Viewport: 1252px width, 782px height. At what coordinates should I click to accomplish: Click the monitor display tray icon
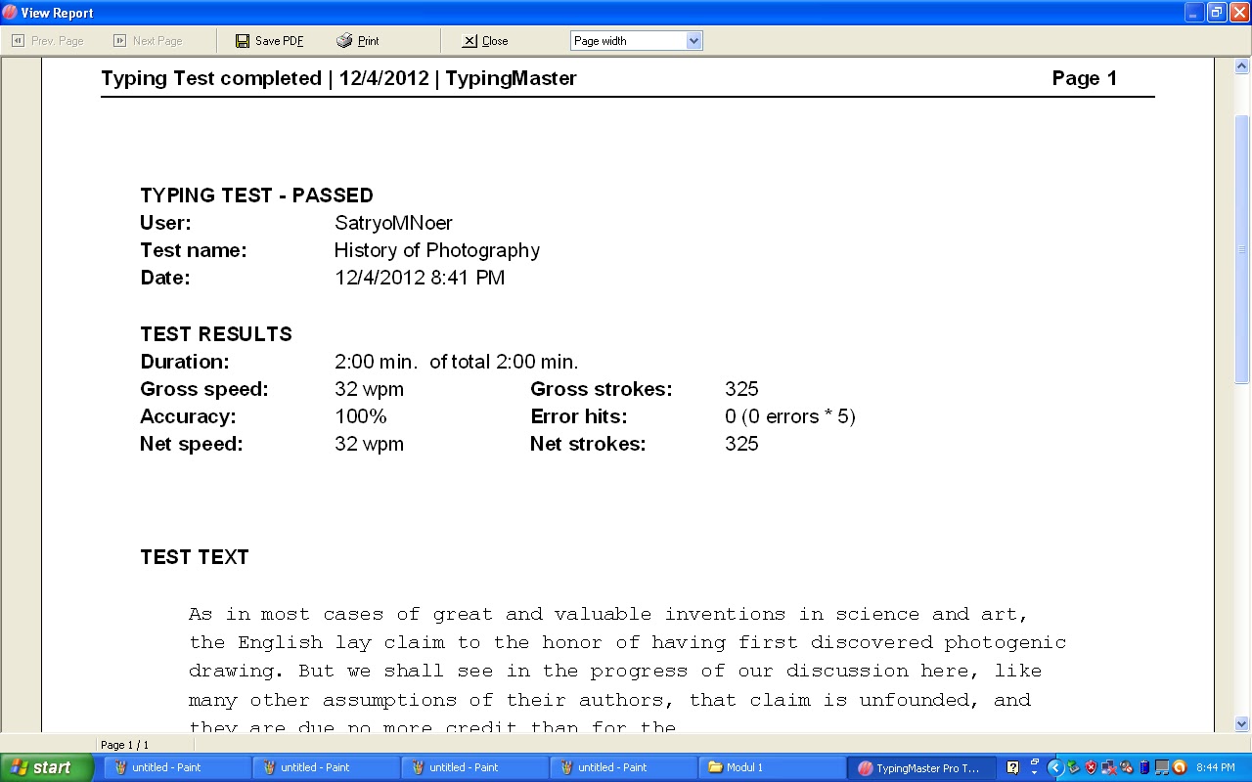(1162, 767)
